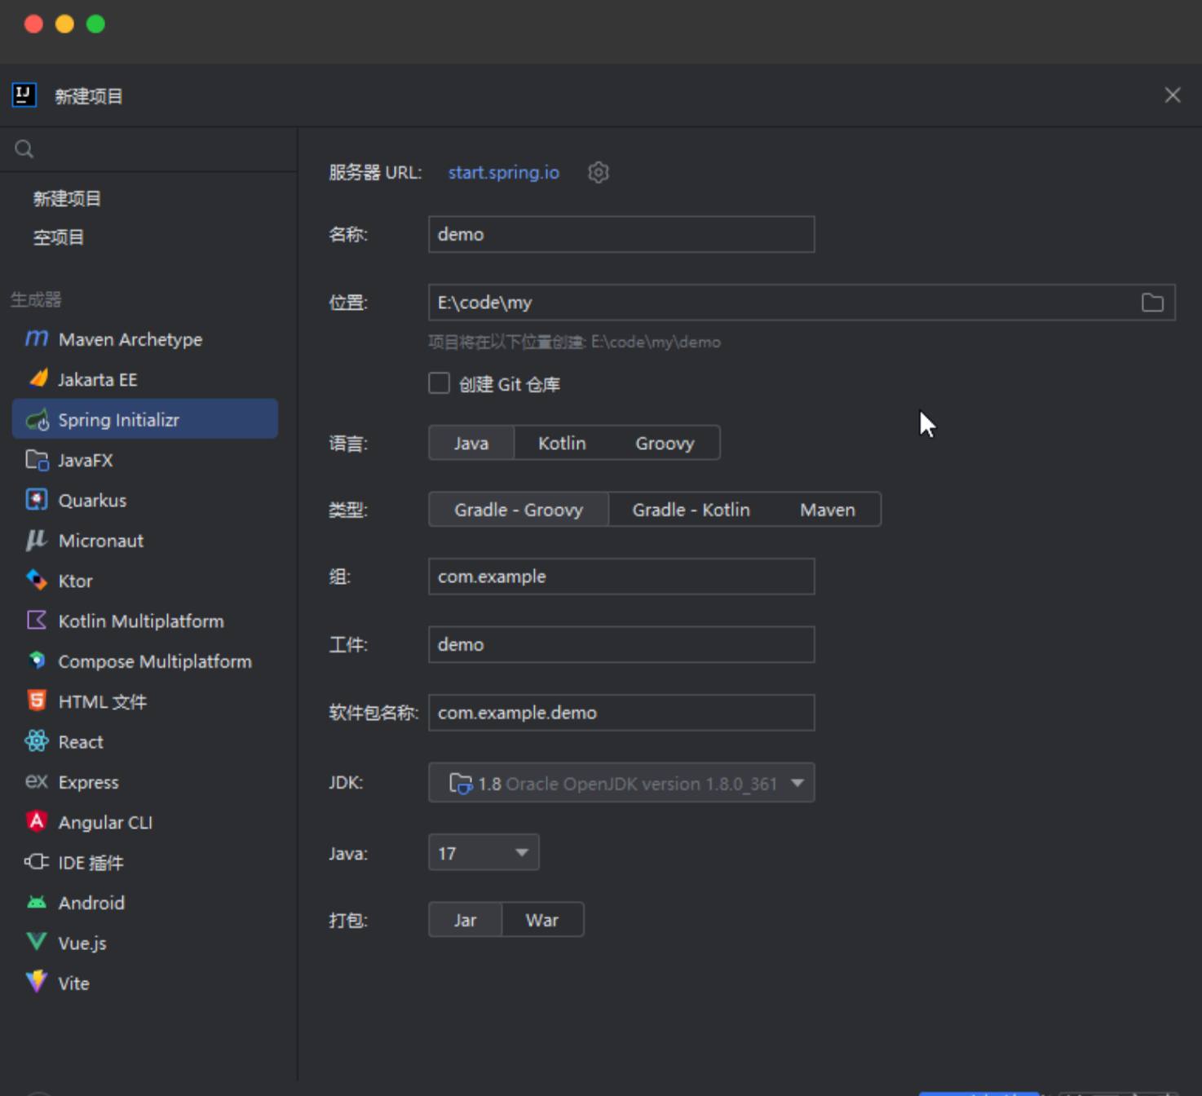Image resolution: width=1202 pixels, height=1096 pixels.
Task: Open the start.spring.io server link
Action: [x=504, y=172]
